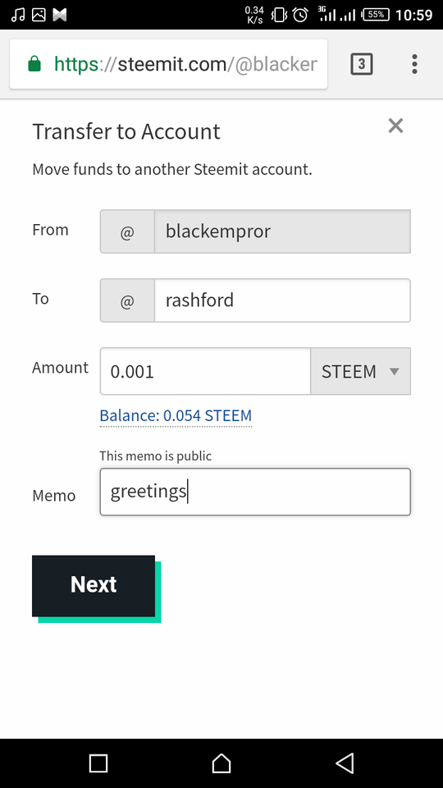Open the browser three-dot menu

[414, 64]
